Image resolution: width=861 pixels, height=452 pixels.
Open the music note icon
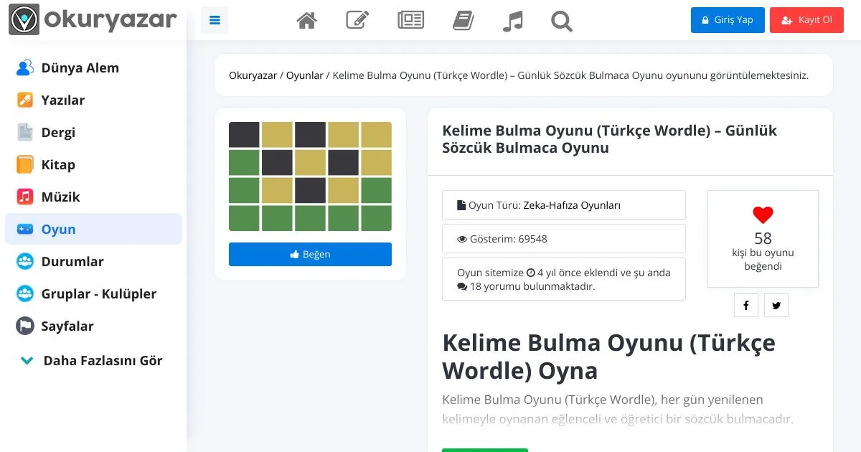(512, 21)
